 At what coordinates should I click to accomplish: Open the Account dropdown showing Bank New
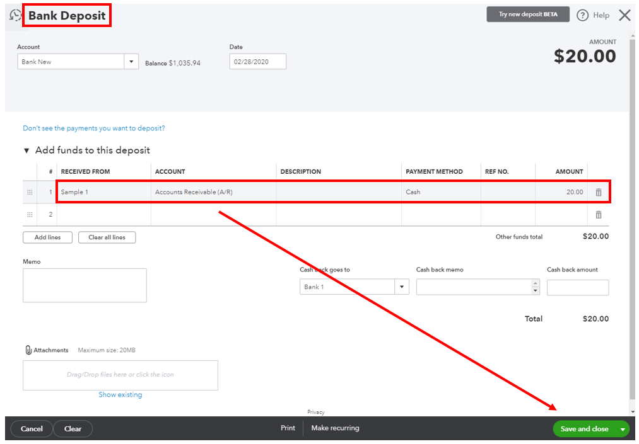coord(131,61)
